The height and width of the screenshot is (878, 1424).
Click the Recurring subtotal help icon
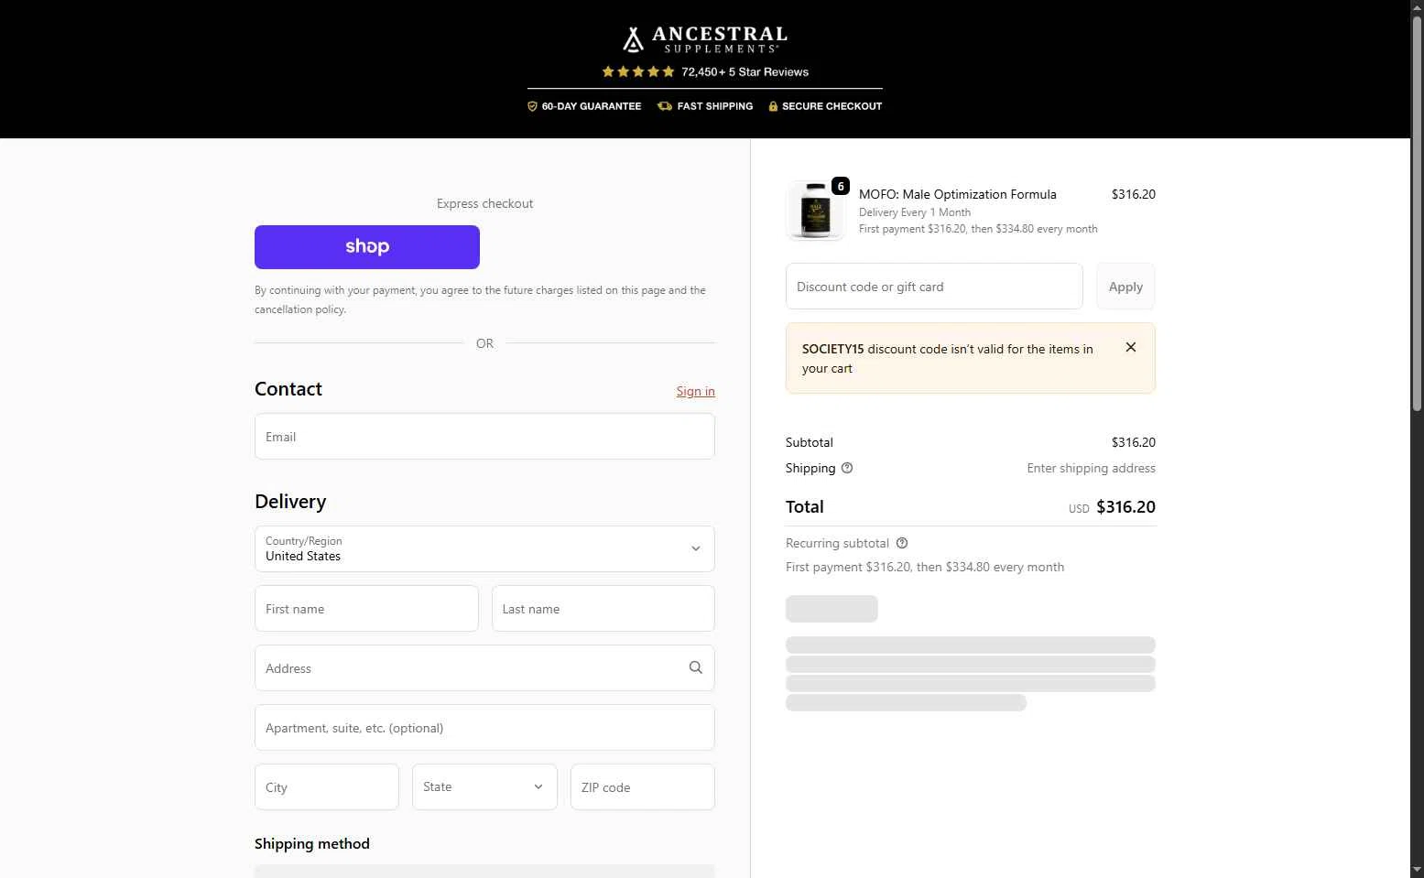(902, 543)
